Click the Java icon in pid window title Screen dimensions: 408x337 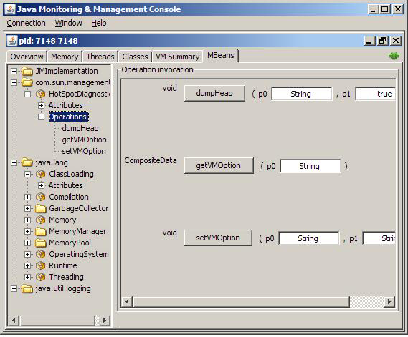pyautogui.click(x=12, y=41)
